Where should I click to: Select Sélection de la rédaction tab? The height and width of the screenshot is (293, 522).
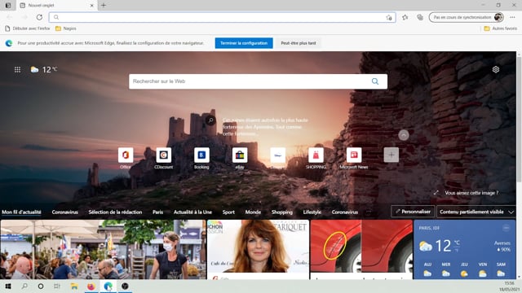pyautogui.click(x=115, y=212)
